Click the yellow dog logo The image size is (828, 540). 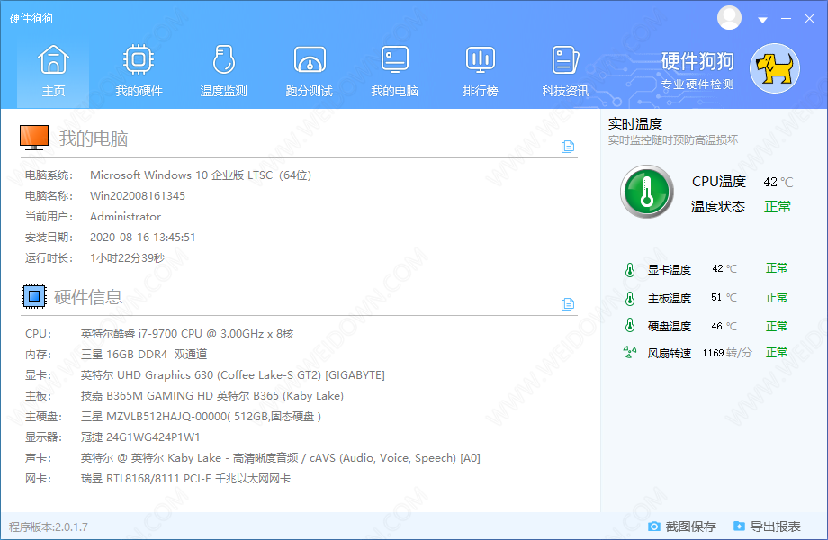775,68
